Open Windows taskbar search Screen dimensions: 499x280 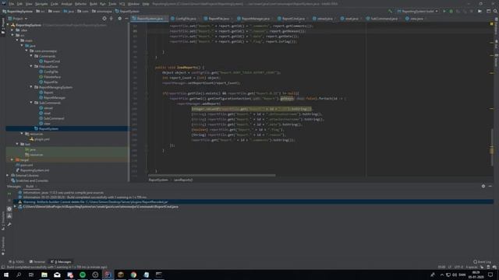(19, 275)
